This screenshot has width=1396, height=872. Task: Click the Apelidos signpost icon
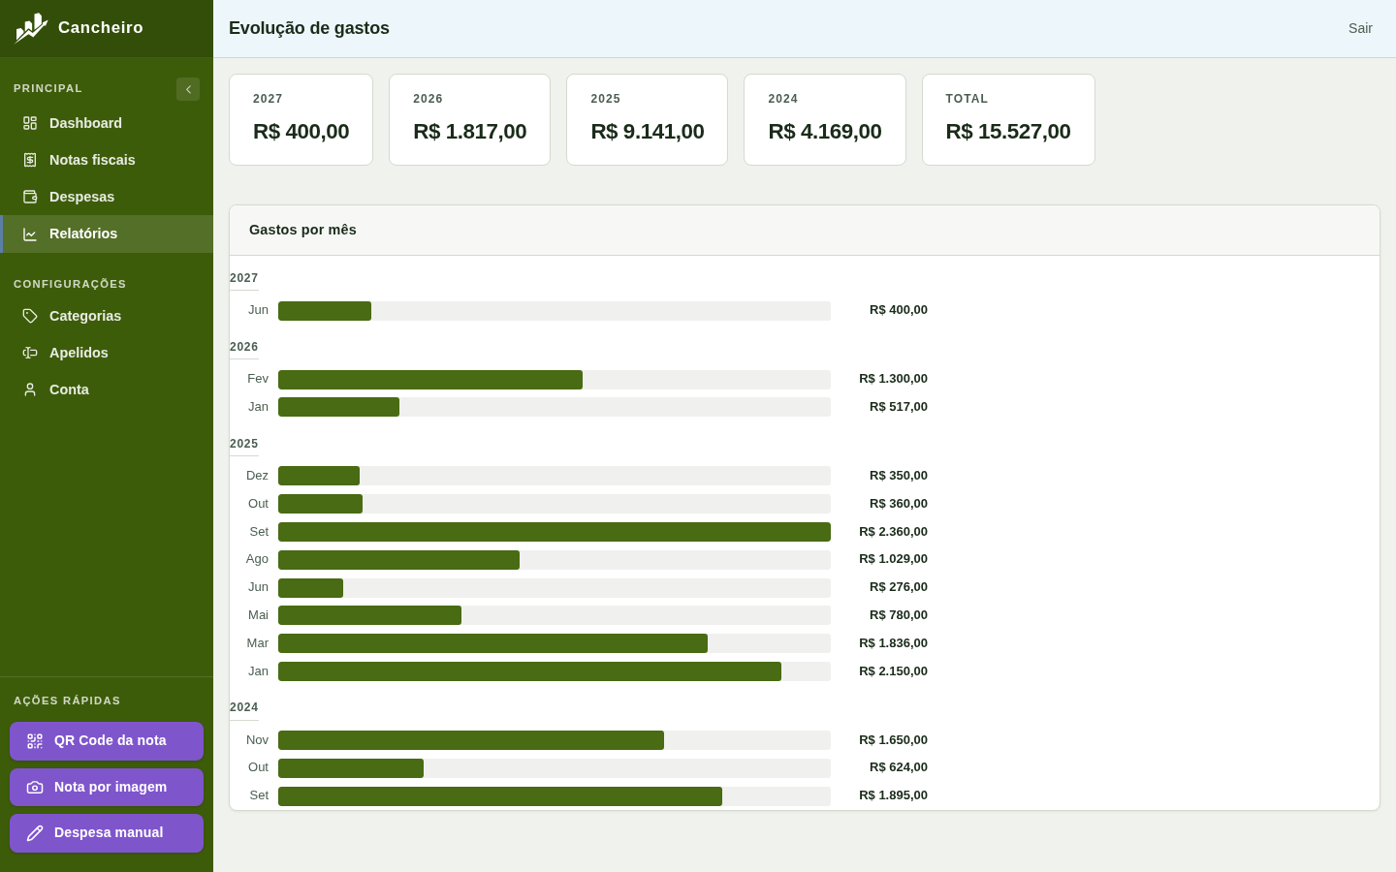(30, 353)
